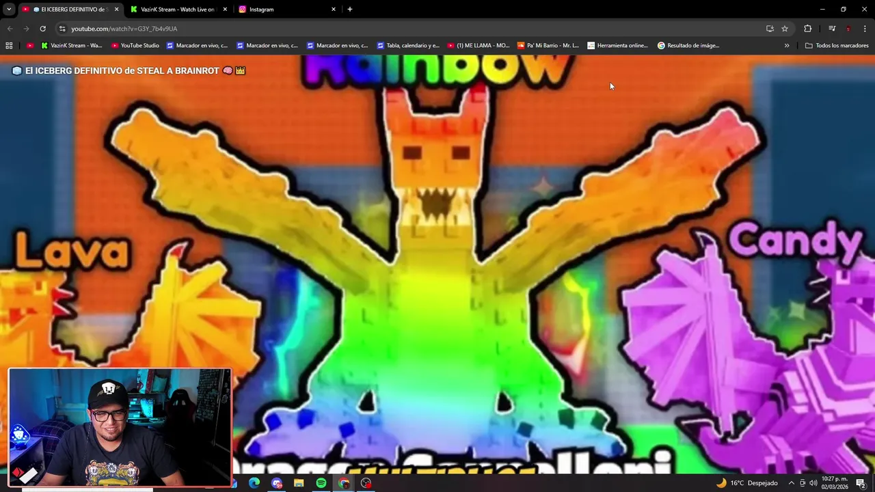875x492 pixels.
Task: Go back one page
Action: [x=10, y=29]
